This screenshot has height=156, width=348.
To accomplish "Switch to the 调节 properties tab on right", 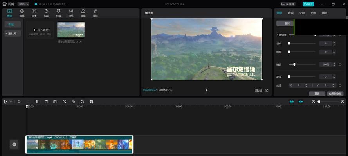I will point(325,13).
